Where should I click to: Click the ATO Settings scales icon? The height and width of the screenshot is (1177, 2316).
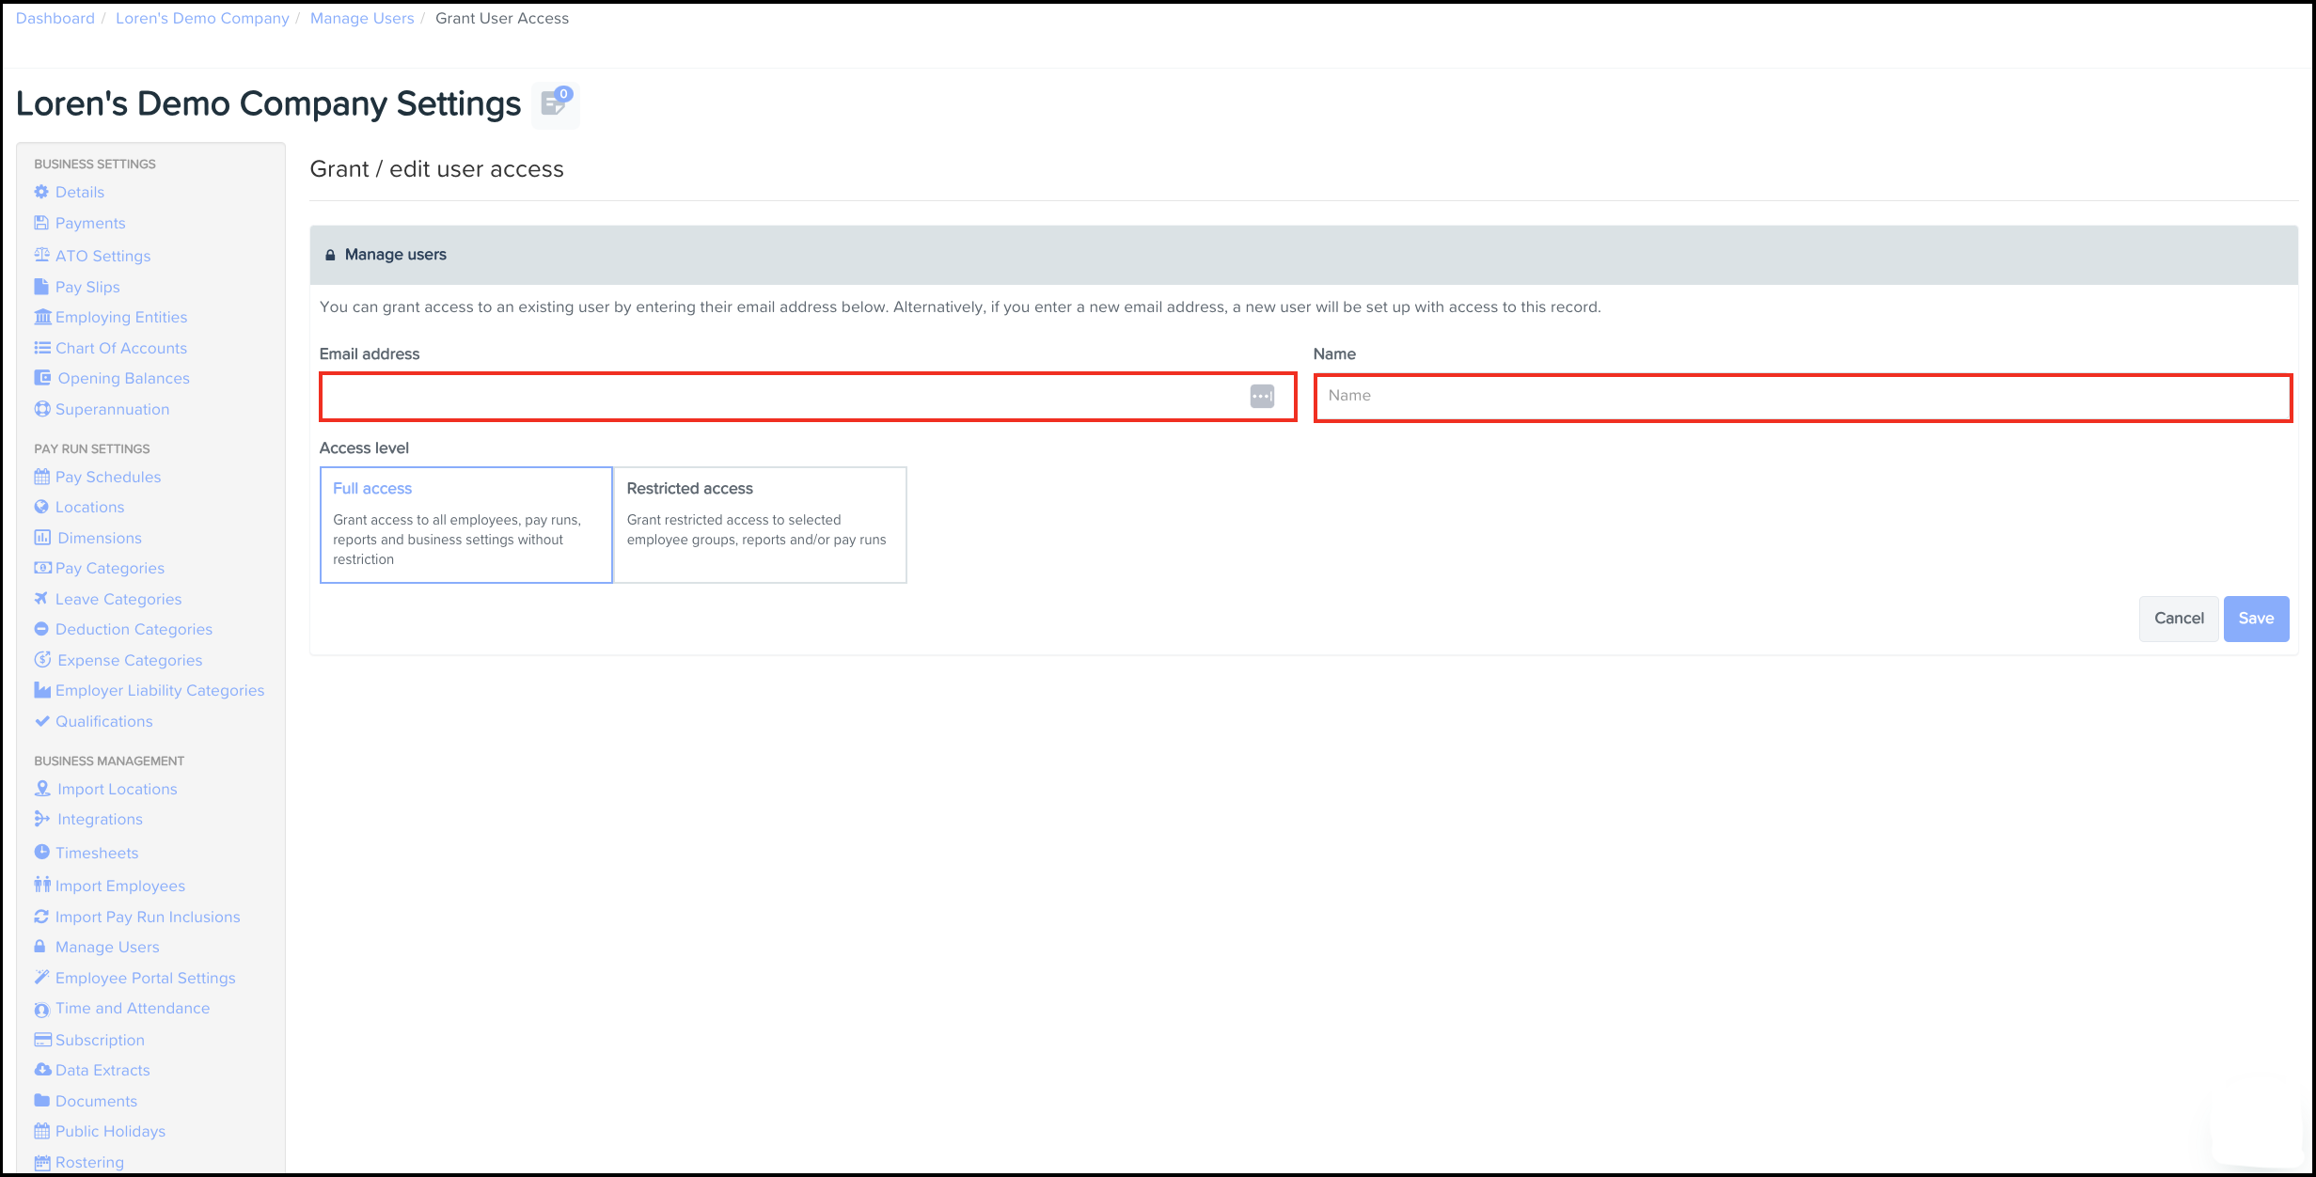click(41, 255)
